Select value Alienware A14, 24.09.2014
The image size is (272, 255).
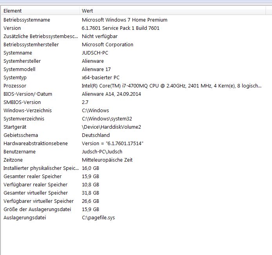(x=111, y=94)
